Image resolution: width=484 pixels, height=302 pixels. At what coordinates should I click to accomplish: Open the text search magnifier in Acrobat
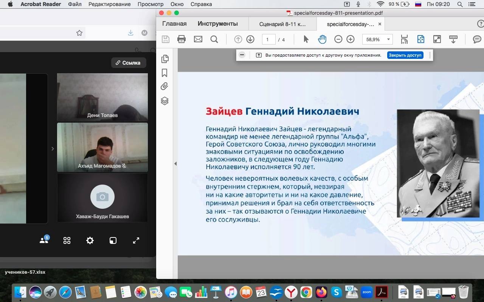pyautogui.click(x=214, y=39)
